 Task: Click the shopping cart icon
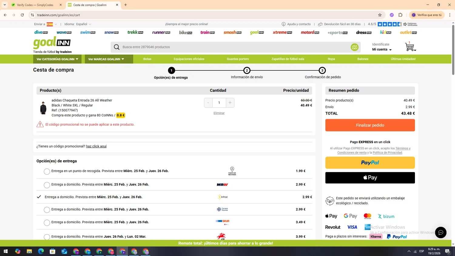pyautogui.click(x=409, y=47)
